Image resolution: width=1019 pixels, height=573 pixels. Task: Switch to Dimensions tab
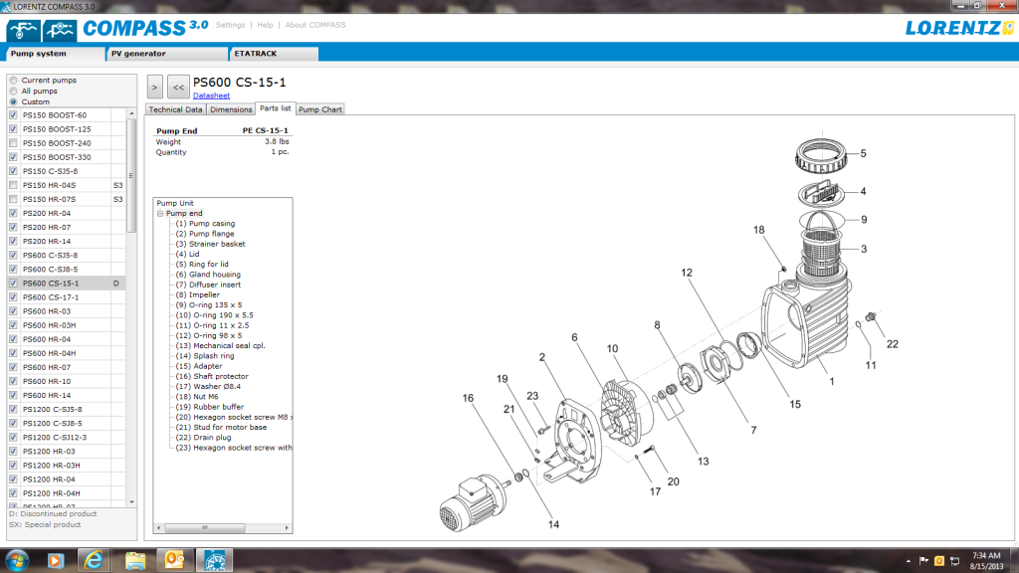pyautogui.click(x=231, y=109)
